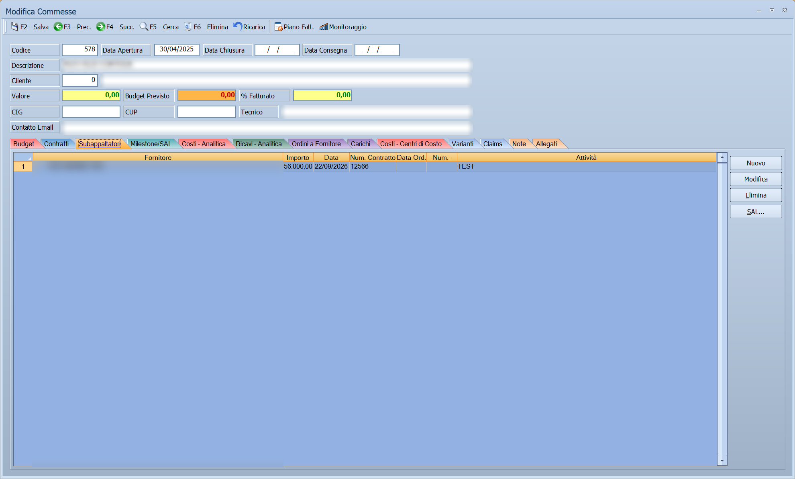795x479 pixels.
Task: Click scrollbar down arrow in grid
Action: click(722, 461)
